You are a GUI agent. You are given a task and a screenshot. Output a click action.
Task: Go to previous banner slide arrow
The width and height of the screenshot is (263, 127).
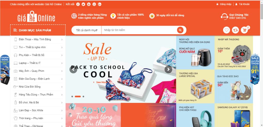[73, 70]
